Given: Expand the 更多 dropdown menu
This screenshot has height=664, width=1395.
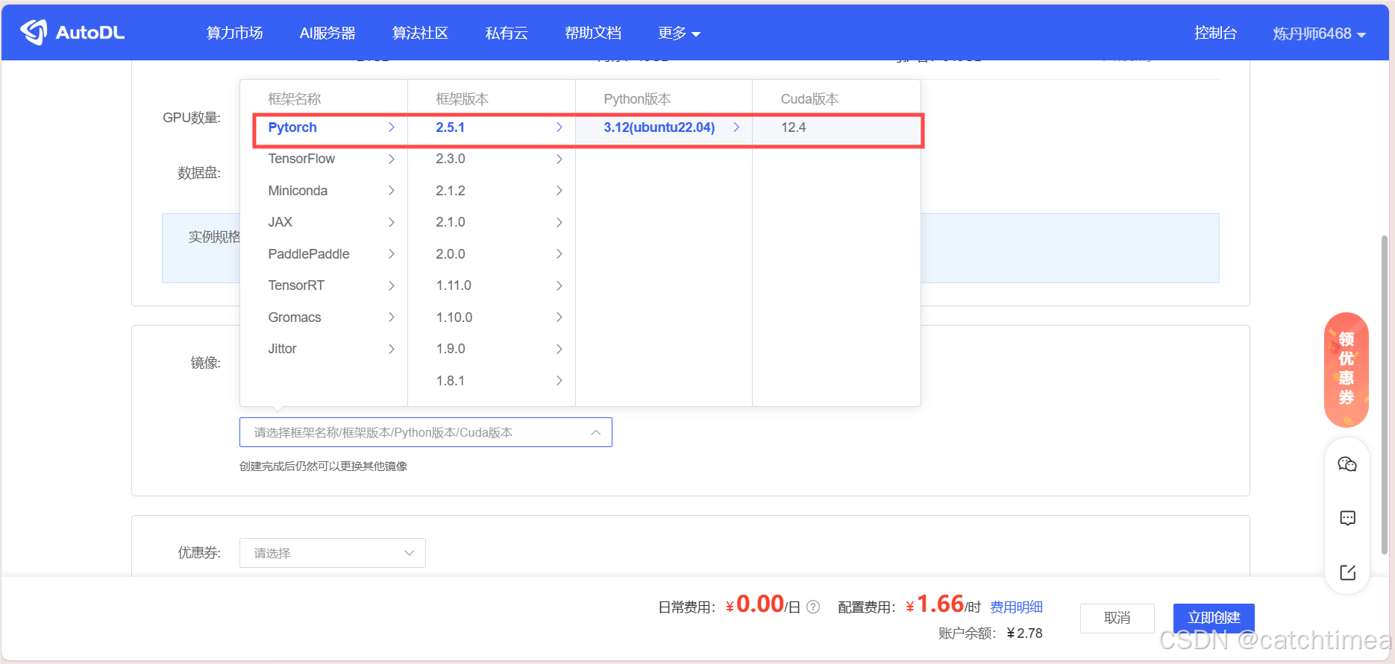Looking at the screenshot, I should point(679,33).
